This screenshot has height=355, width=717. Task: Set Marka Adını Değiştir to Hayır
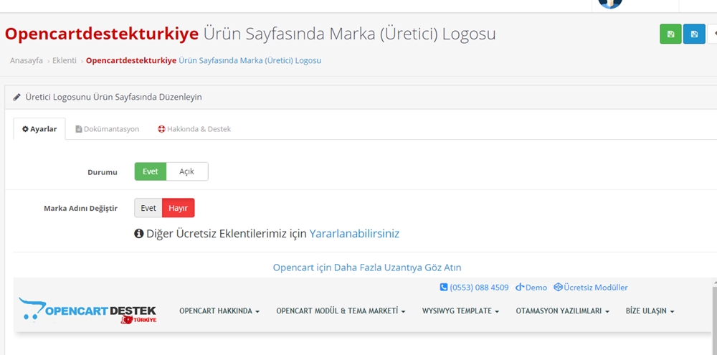tap(179, 208)
